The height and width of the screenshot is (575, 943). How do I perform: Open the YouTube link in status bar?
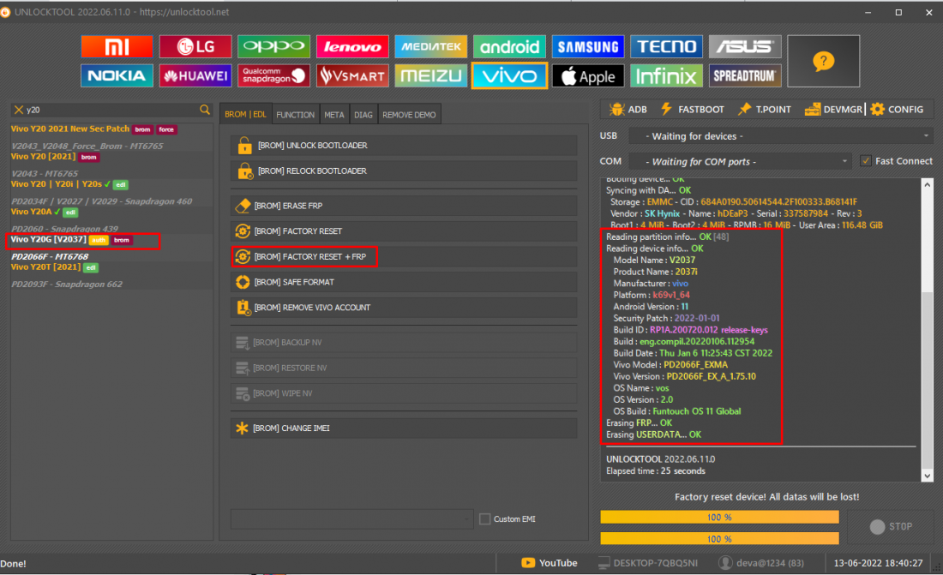[x=549, y=563]
